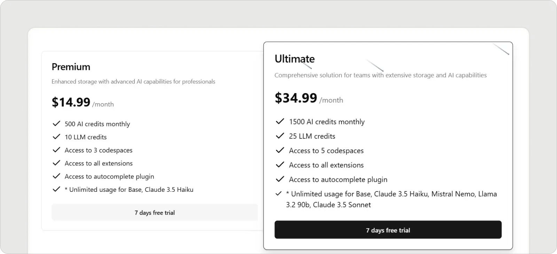Click Ultimate's all extensions checkmark icon

click(280, 165)
